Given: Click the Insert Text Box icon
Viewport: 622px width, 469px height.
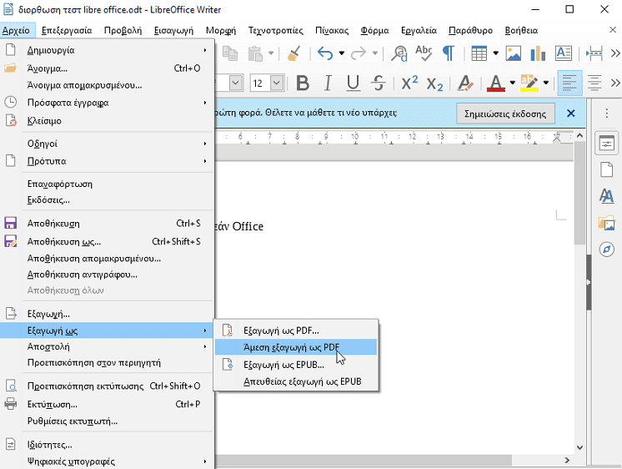Looking at the screenshot, I should coord(564,53).
